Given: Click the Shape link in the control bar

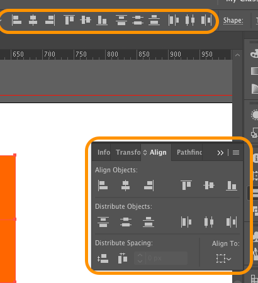Looking at the screenshot, I should coord(233,21).
